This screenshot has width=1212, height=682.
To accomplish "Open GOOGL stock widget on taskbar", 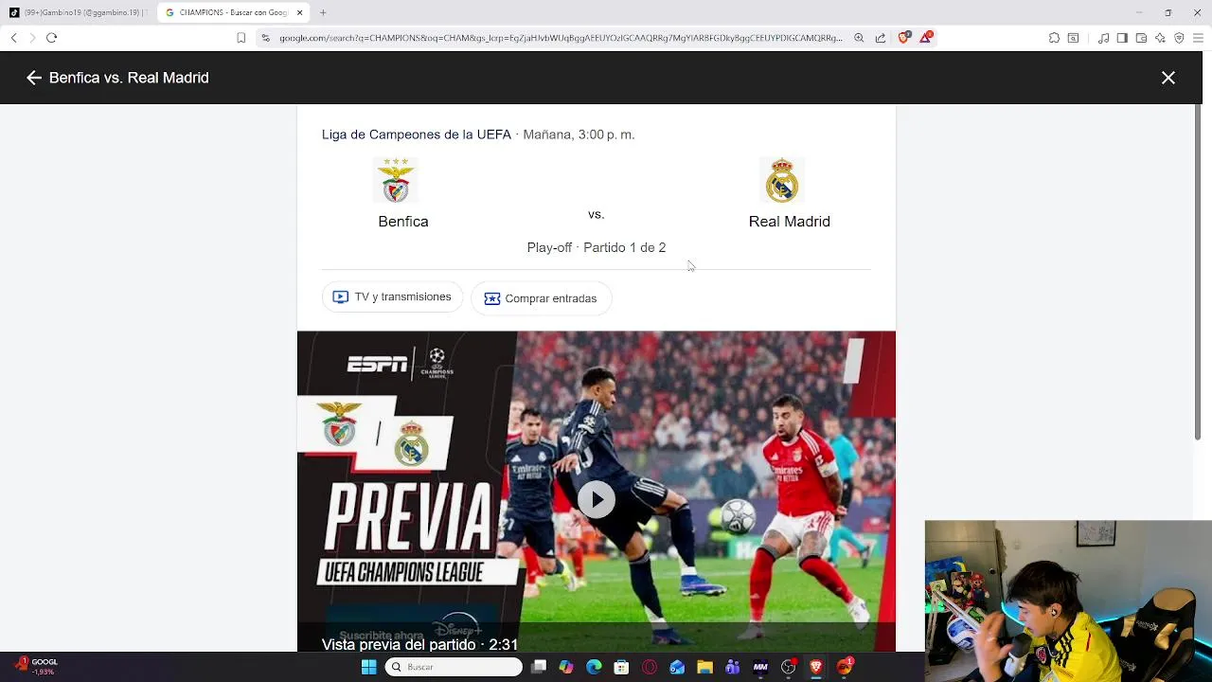I will coord(36,667).
